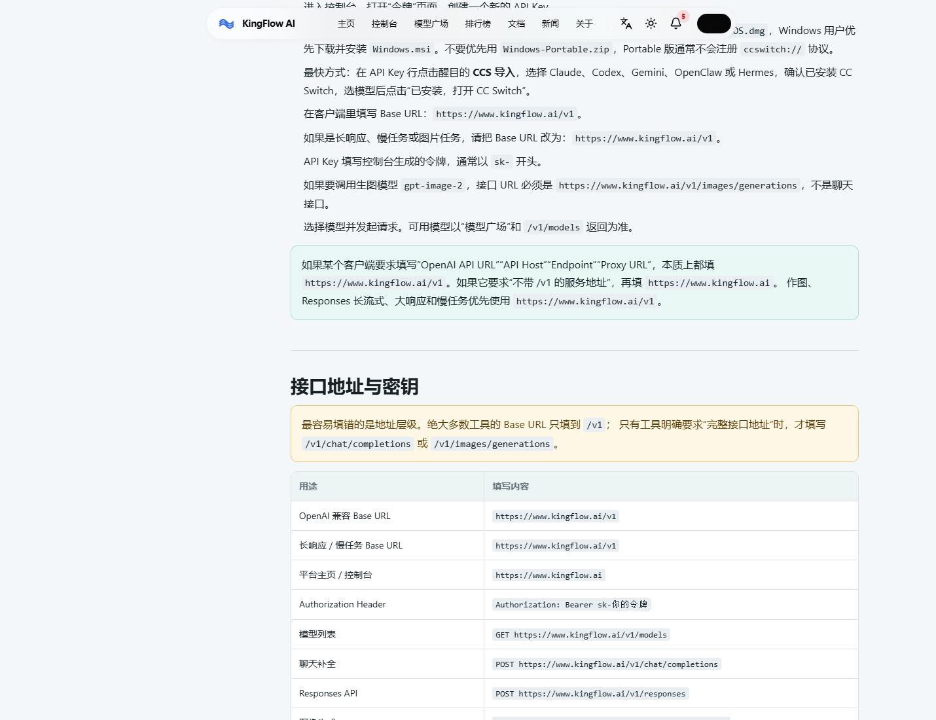Click the Windows-Portable.zip code text
Image resolution: width=936 pixels, height=720 pixels.
[x=556, y=49]
